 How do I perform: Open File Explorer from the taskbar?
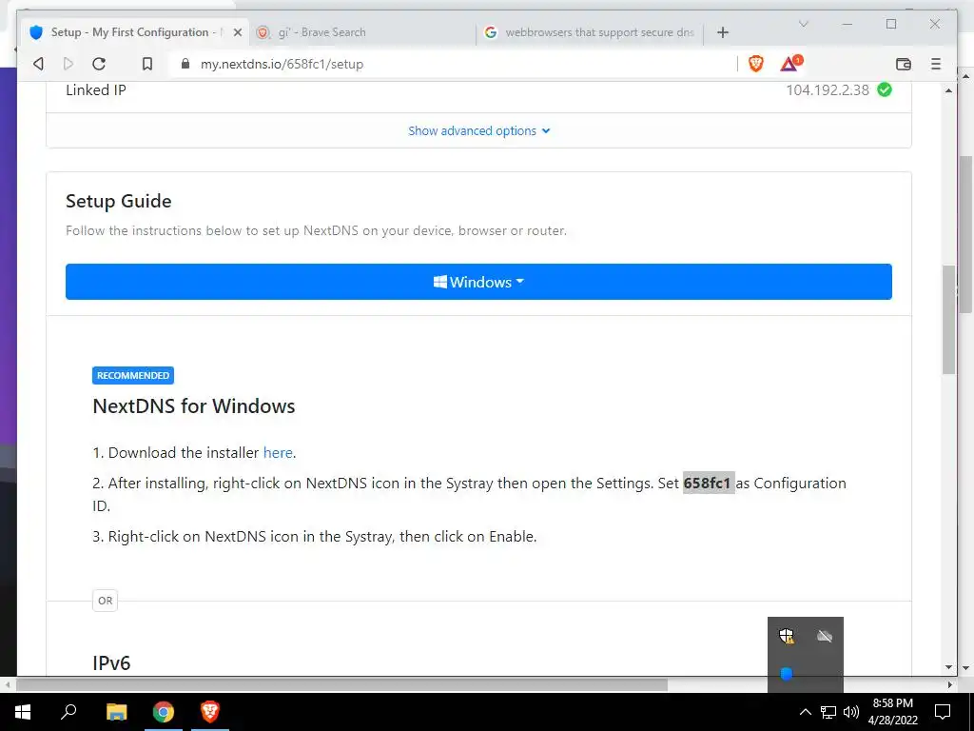point(116,712)
